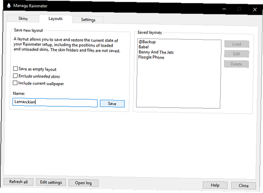Click the Close button at bottom
Viewport: 263px width, 193px height.
244,186
